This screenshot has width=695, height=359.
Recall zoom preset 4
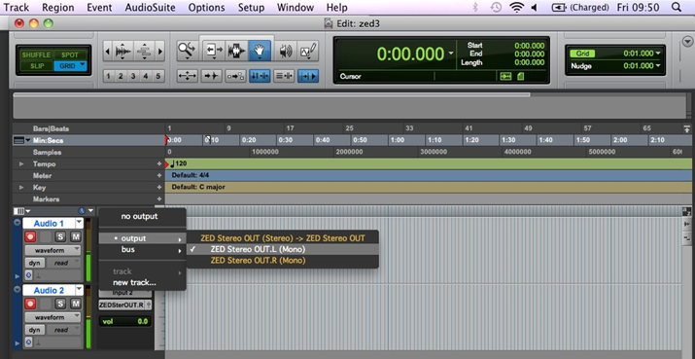(x=146, y=76)
